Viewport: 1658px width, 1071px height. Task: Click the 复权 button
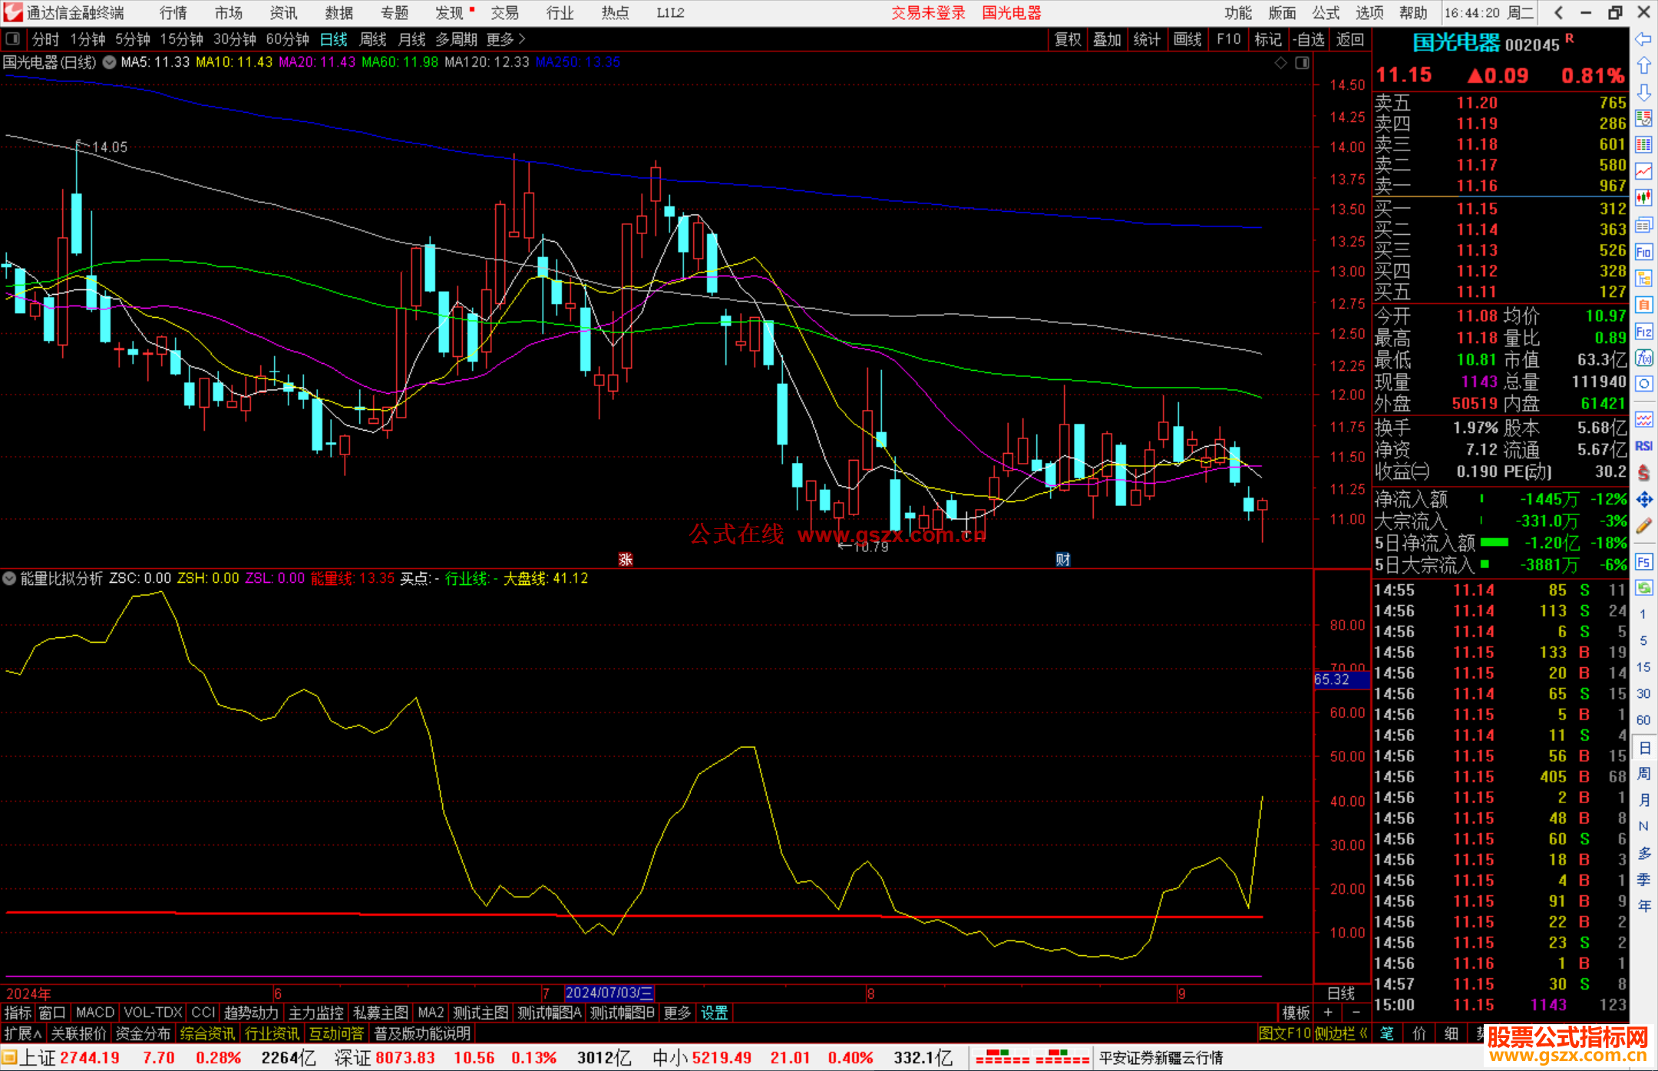[x=1067, y=39]
